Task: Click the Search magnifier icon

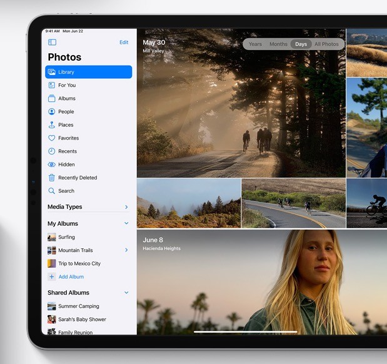Action: tap(52, 191)
